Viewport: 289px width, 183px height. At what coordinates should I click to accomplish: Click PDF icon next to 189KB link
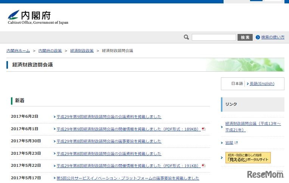coord(204,129)
